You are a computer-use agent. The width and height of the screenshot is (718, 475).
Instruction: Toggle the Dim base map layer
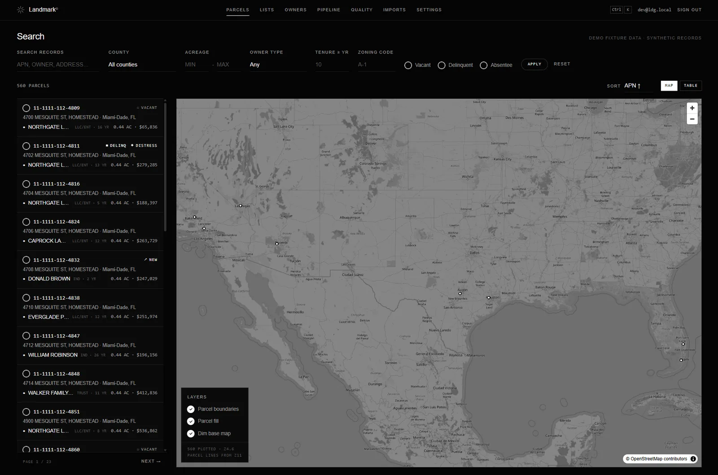point(191,433)
